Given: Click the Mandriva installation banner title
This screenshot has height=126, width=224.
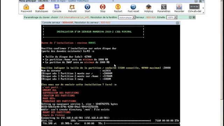Looking at the screenshot, I should (x=94, y=32).
